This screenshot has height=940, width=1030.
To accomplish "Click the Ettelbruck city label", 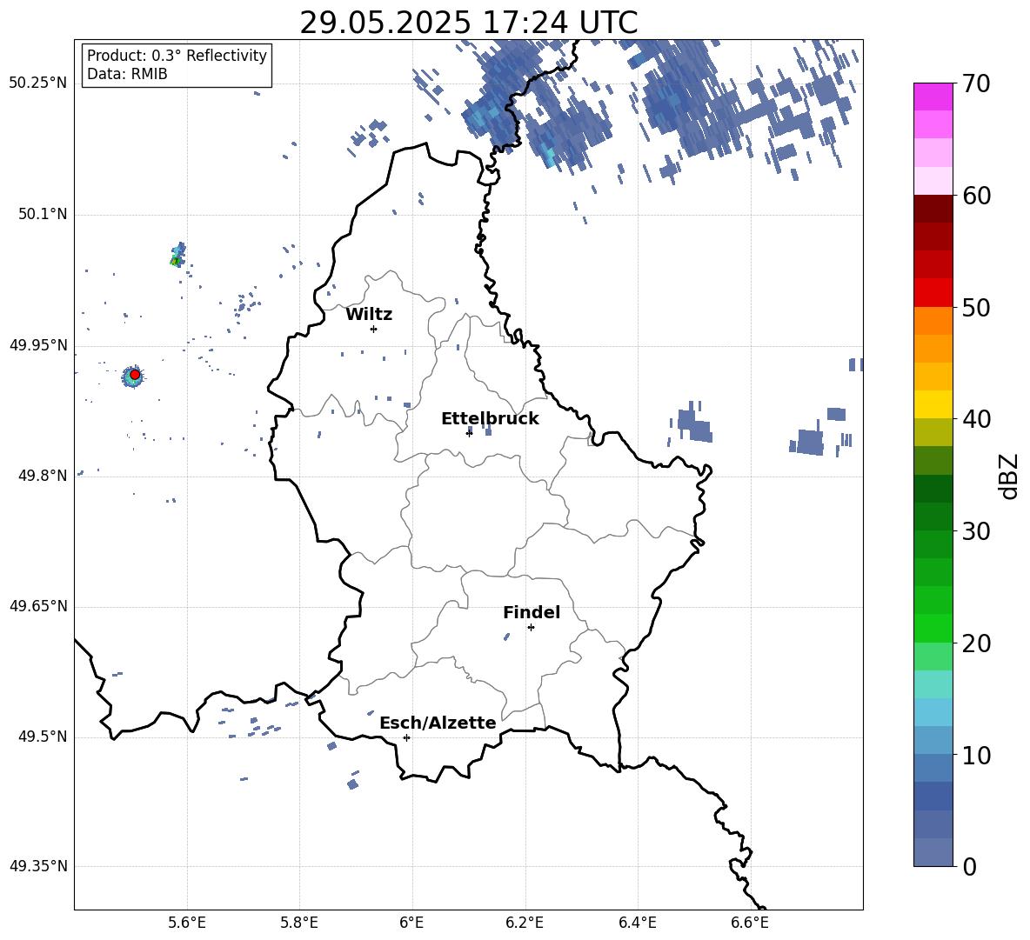I will (x=490, y=419).
